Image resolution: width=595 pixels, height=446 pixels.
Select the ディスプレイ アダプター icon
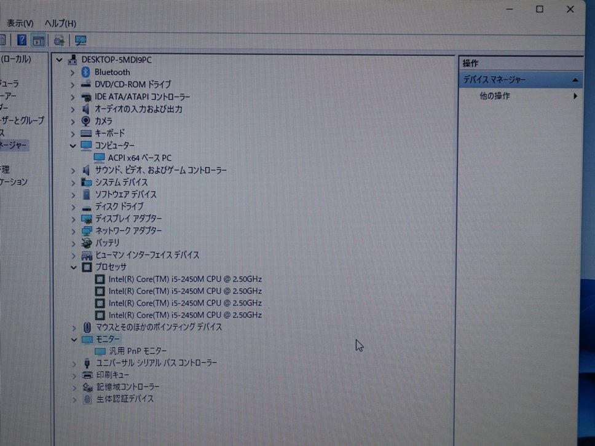coord(87,219)
